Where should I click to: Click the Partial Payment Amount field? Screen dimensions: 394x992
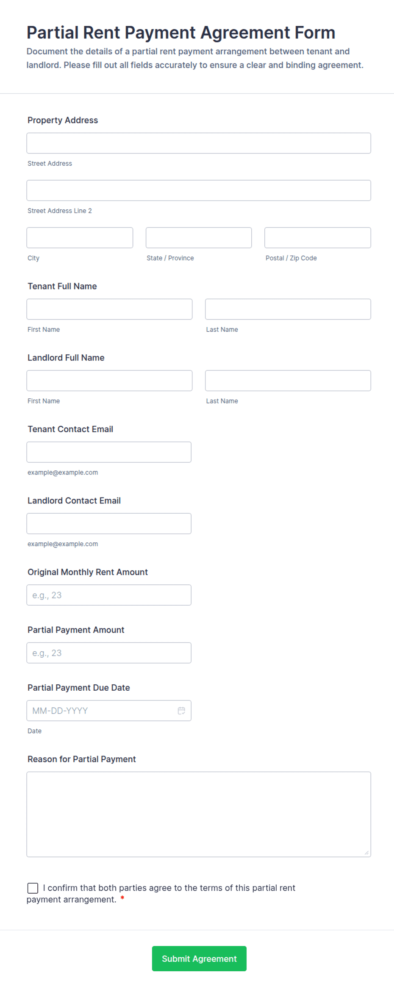109,653
